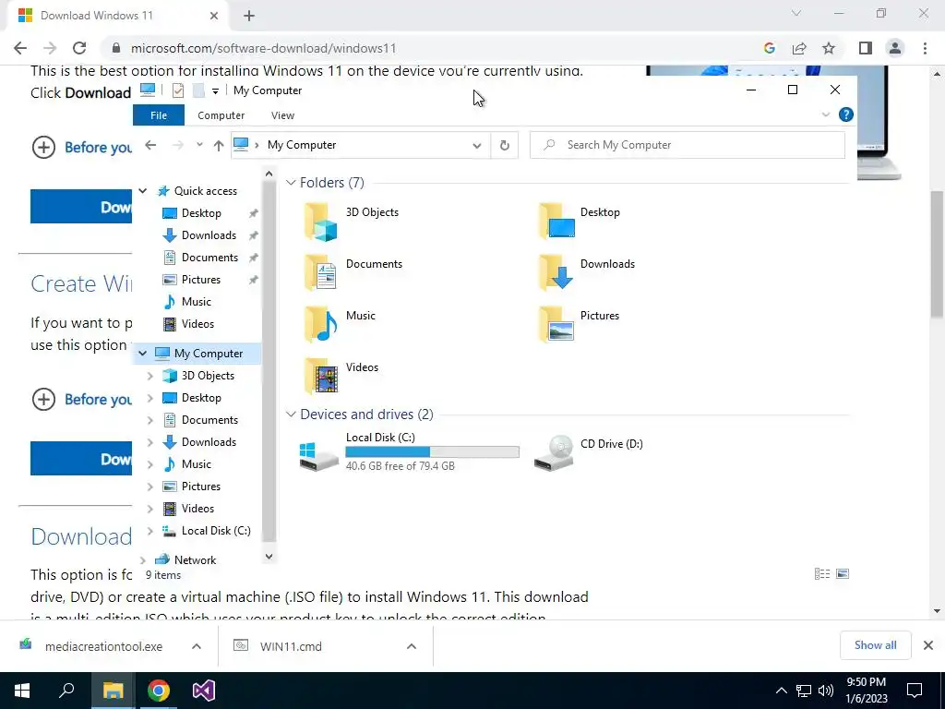Open the network tray icon
This screenshot has width=945, height=709.
click(x=804, y=691)
